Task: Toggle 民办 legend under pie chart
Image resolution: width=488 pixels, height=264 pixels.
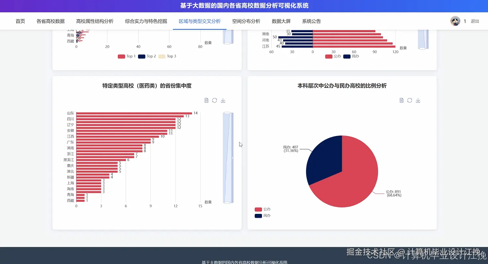Action: point(263,216)
